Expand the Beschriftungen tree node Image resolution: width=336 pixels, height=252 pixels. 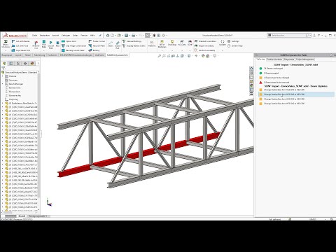tap(3, 84)
